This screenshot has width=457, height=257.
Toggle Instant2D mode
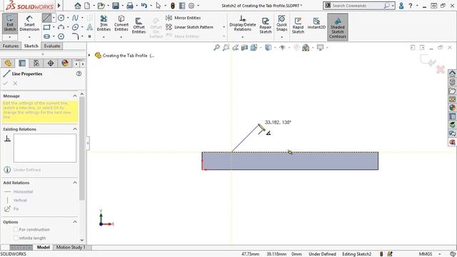[x=316, y=24]
